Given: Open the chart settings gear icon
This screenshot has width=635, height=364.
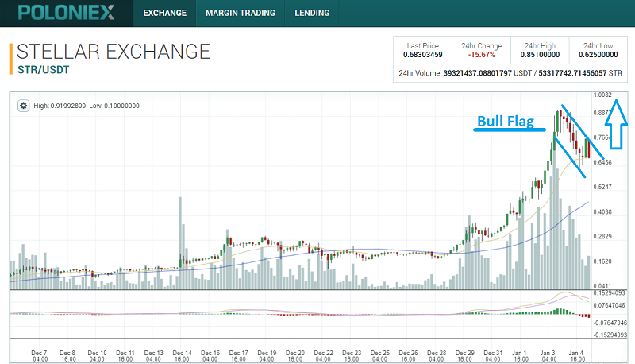Looking at the screenshot, I should point(24,106).
